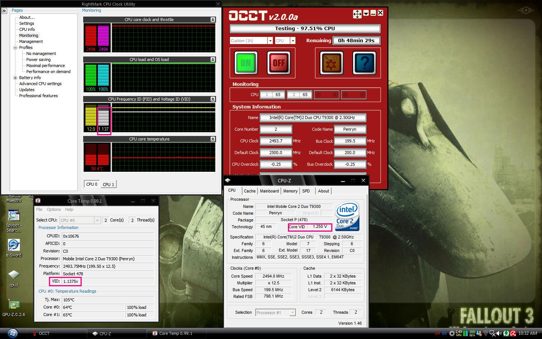Switch to CPU 0 tab in RightMark
The image size is (542, 339).
(92, 184)
